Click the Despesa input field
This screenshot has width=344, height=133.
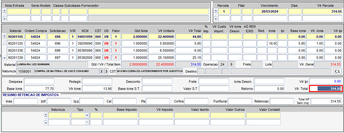tap(39, 82)
